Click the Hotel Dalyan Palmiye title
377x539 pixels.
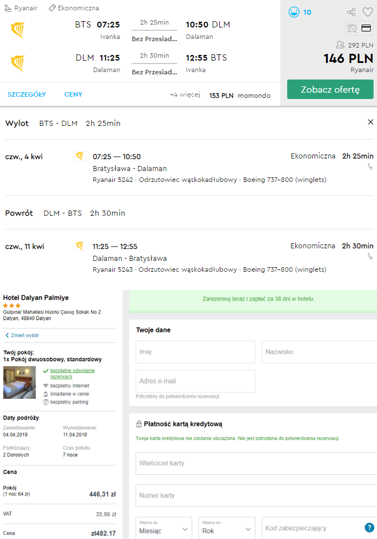[x=35, y=298]
